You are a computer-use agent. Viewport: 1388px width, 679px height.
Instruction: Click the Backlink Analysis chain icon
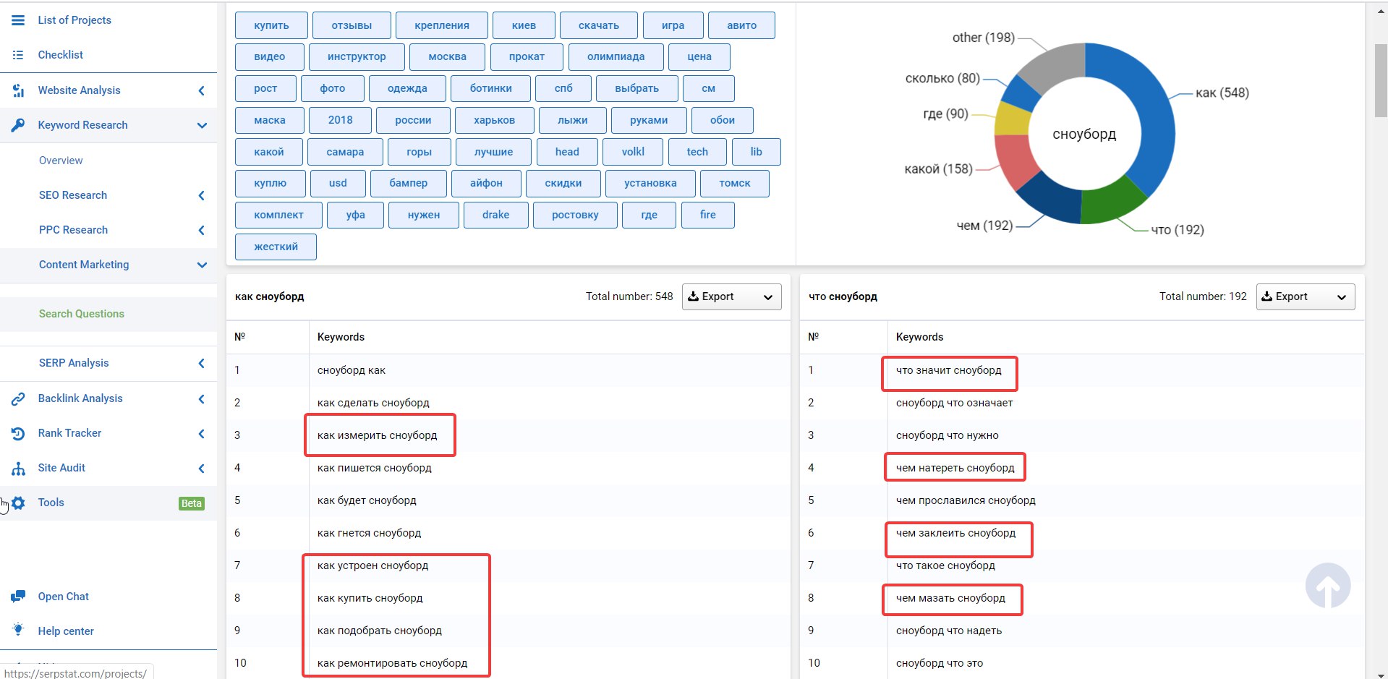(18, 398)
